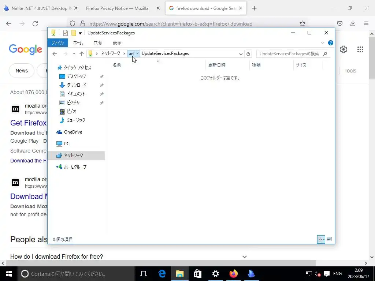The image size is (375, 281).
Task: Open Firefox application menu
Action: point(366,23)
